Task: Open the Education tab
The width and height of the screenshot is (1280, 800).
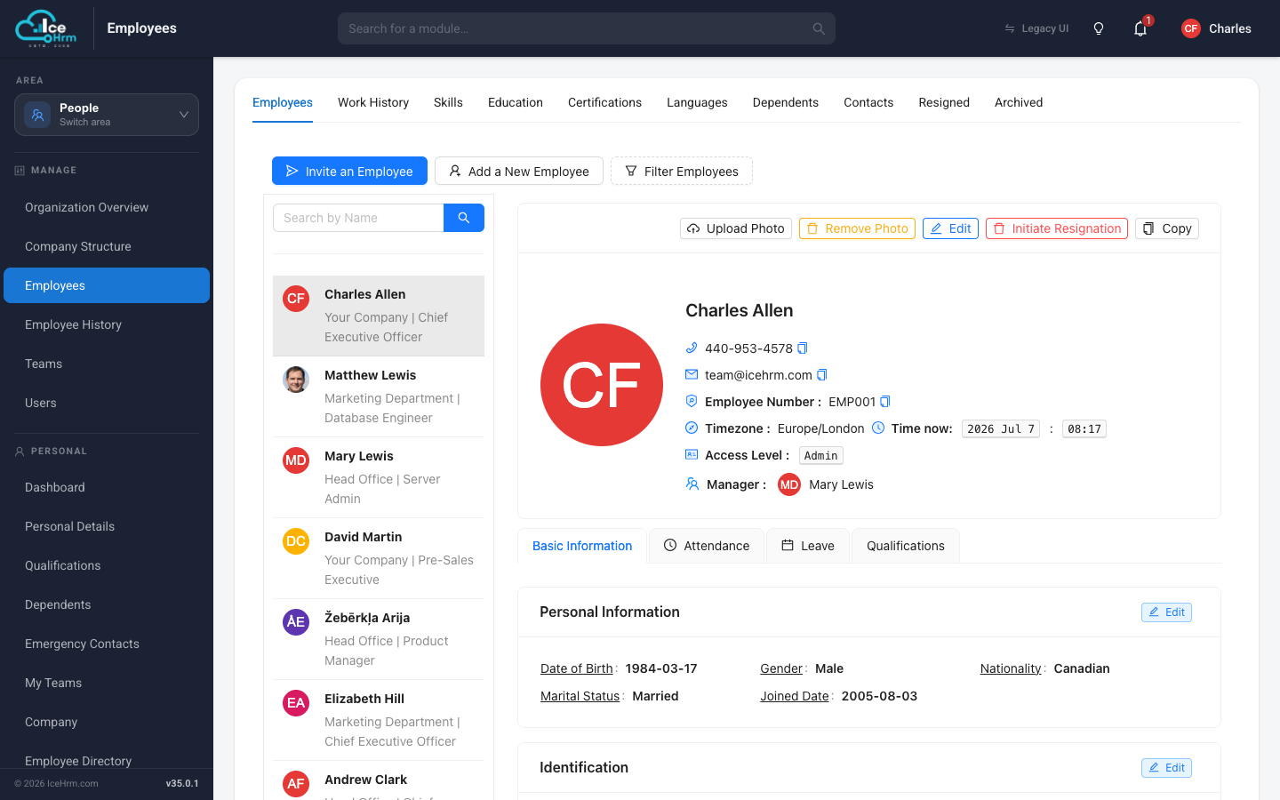Action: point(516,102)
